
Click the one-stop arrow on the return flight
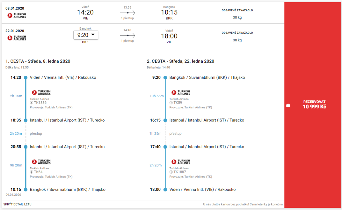coord(127,35)
